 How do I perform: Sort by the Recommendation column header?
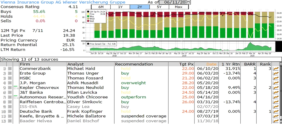click(x=141, y=64)
